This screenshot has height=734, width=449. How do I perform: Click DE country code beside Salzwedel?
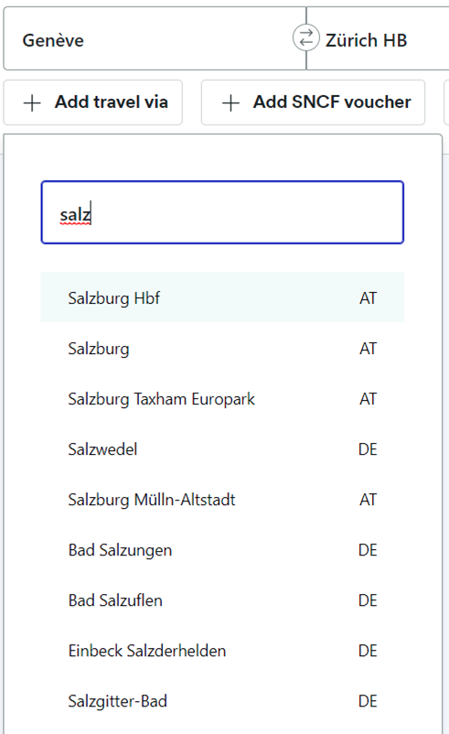[x=368, y=449]
